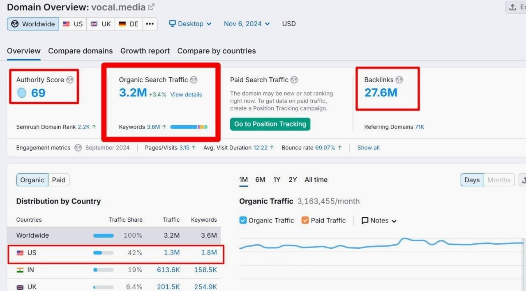Click IN traffic 613.6K value
The height and width of the screenshot is (291, 526).
(x=168, y=270)
